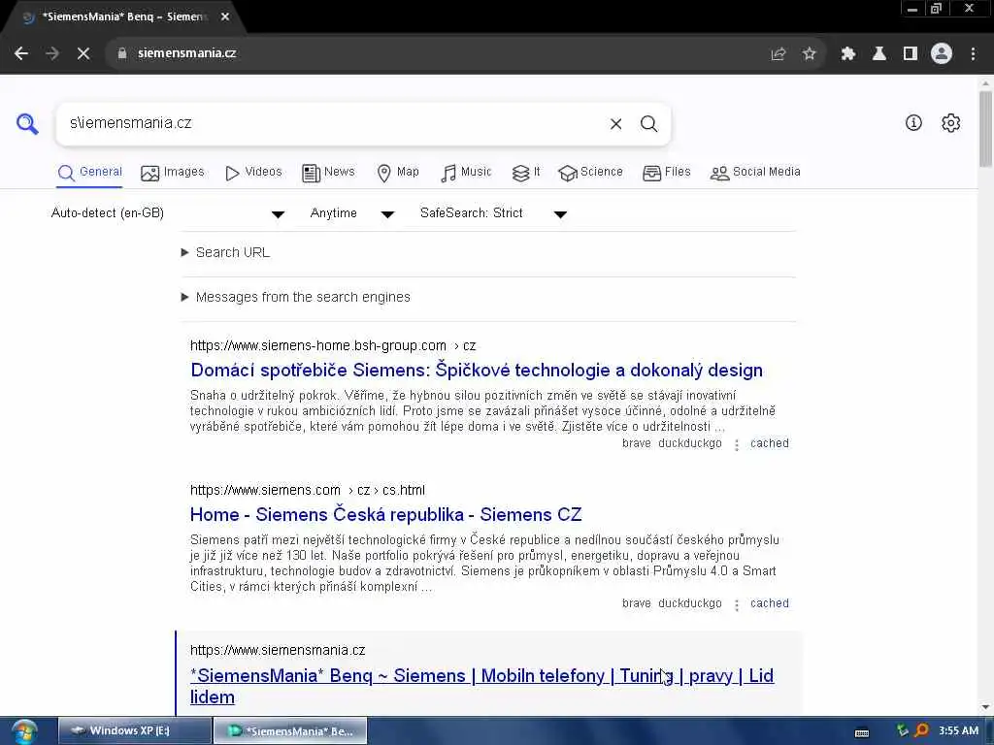Expand Messages from the search engines
The height and width of the screenshot is (745, 994).
[x=296, y=297]
